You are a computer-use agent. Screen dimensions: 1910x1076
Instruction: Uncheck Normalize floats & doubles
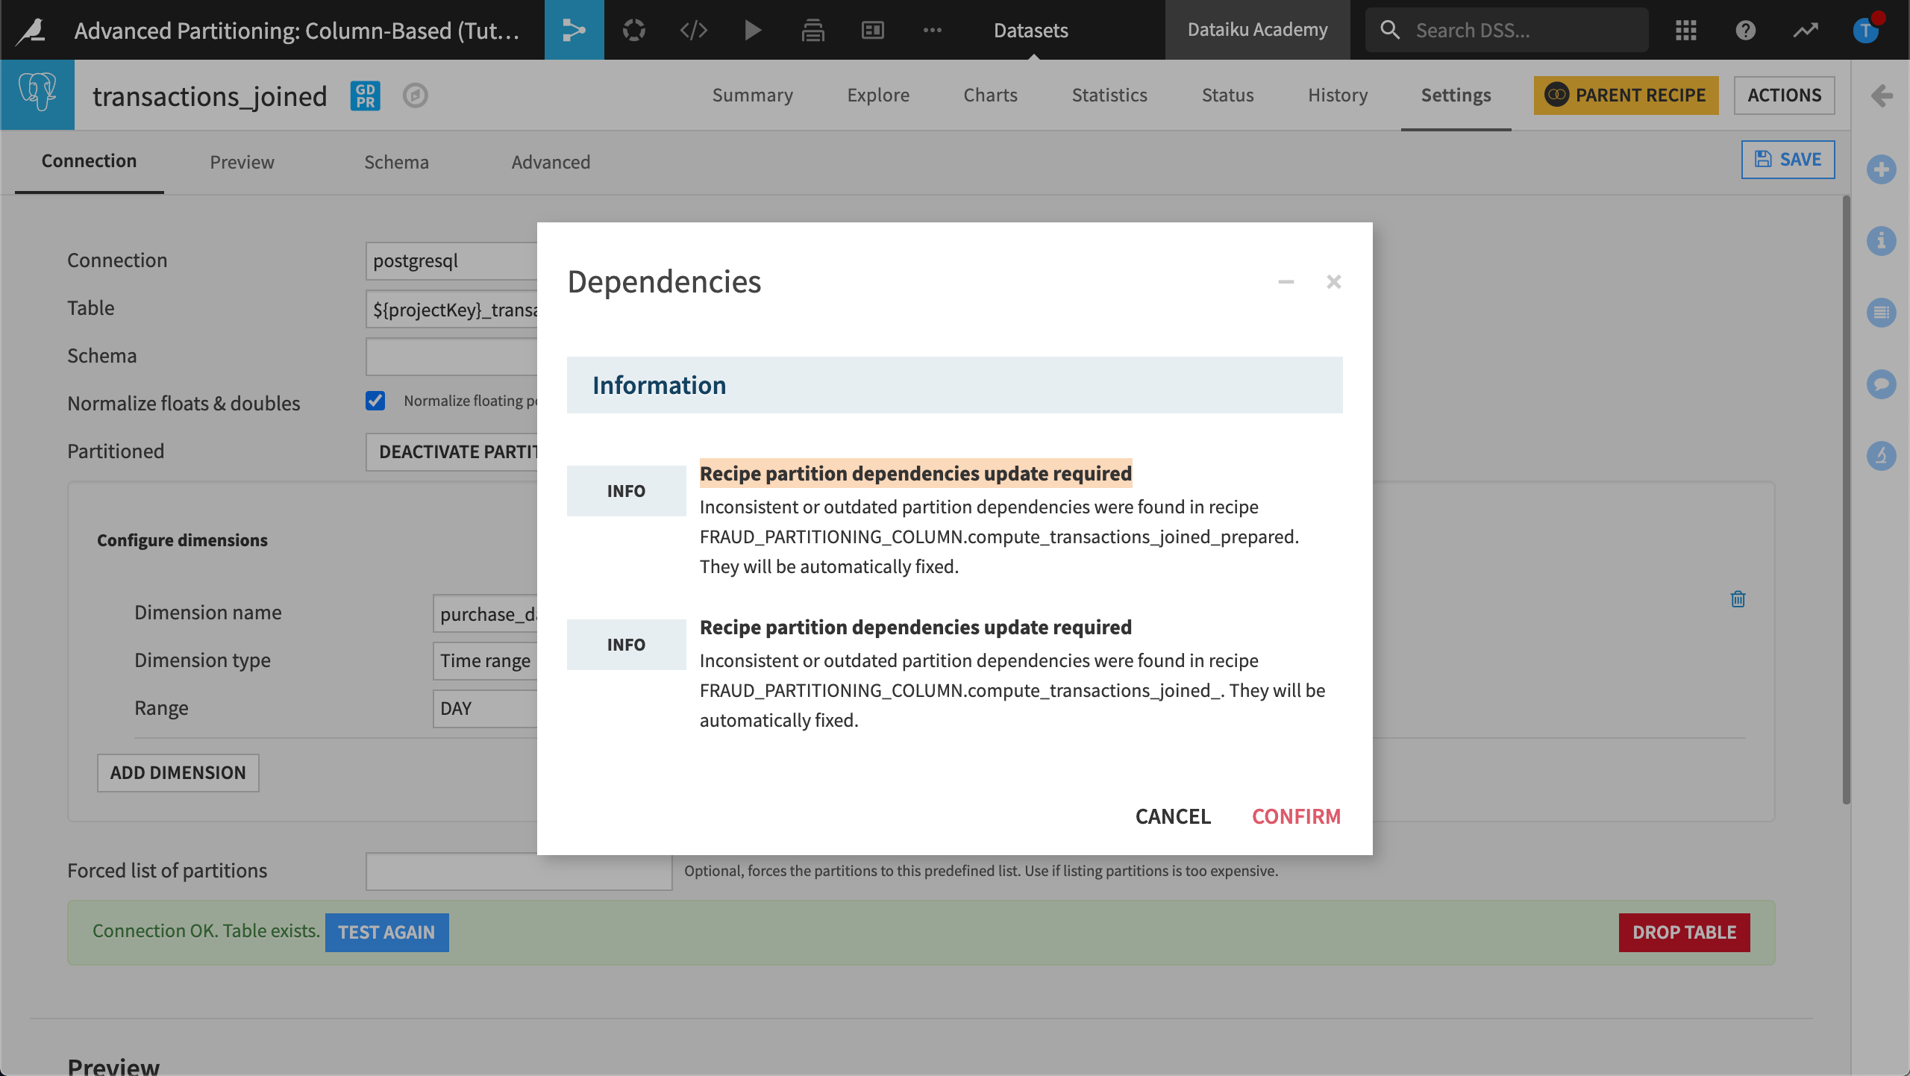click(x=376, y=401)
